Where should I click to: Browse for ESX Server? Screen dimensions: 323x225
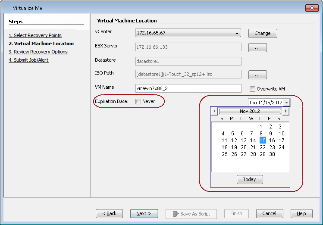[257, 48]
